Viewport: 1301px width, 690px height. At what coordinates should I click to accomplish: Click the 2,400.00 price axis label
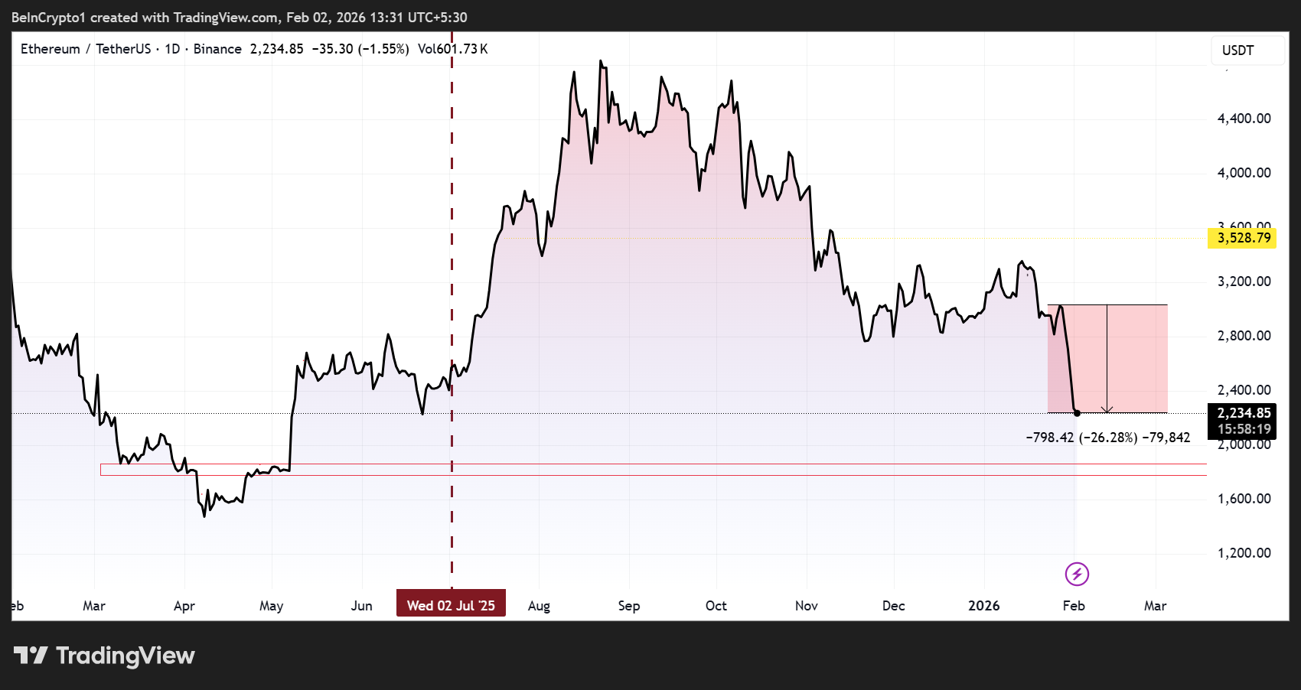[x=1244, y=390]
